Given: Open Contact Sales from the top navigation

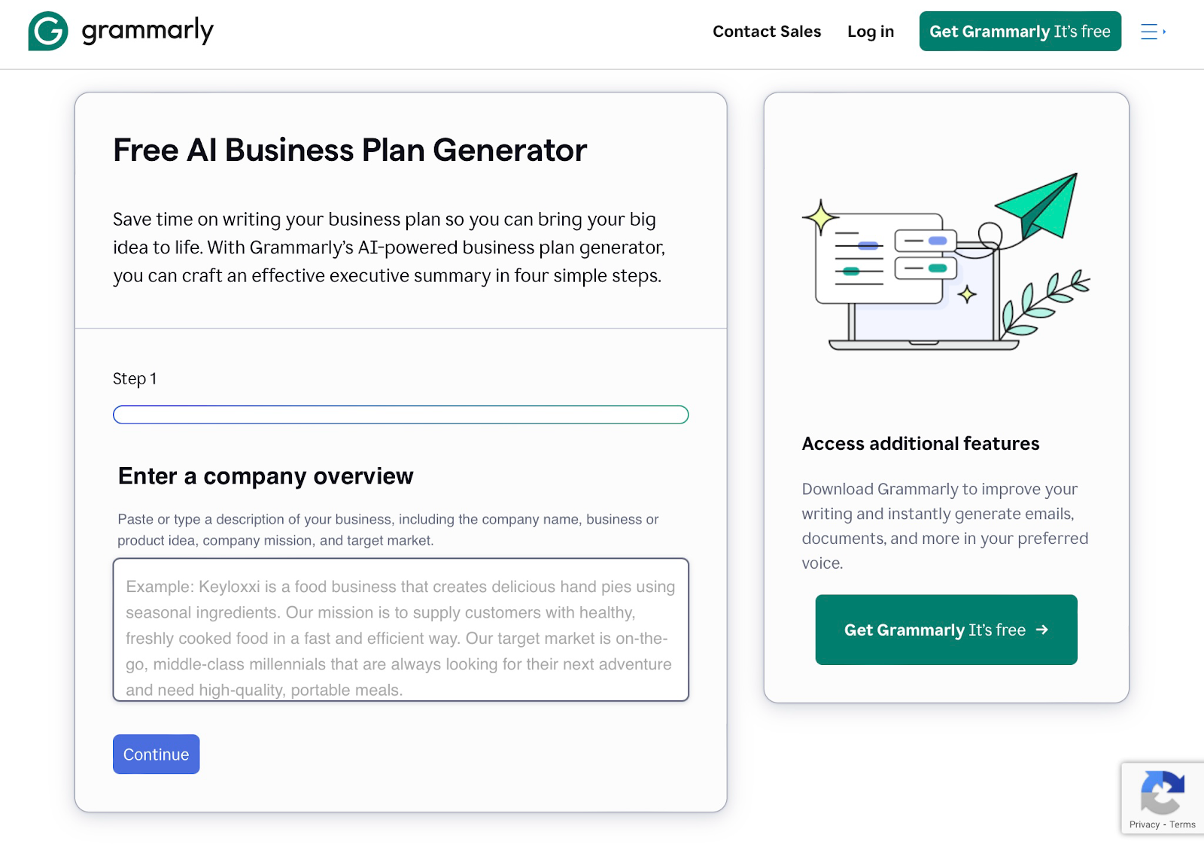Looking at the screenshot, I should click(x=766, y=31).
